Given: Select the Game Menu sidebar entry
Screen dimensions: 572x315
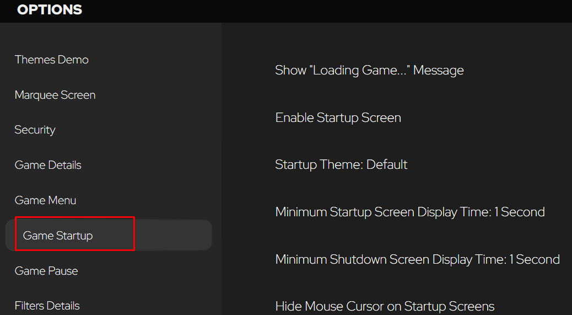Looking at the screenshot, I should 45,200.
